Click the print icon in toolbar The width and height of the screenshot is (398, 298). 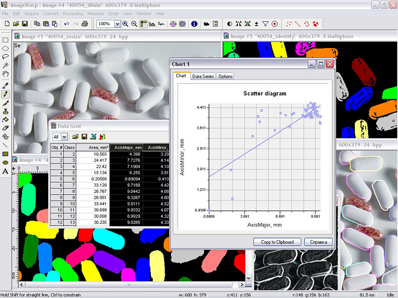[x=85, y=24]
